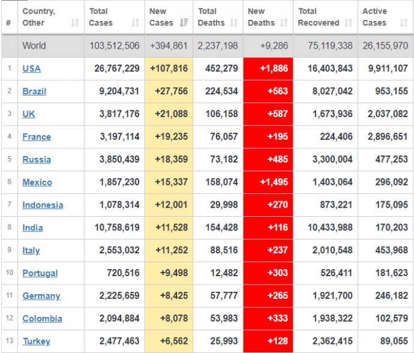Click the World row total cases value
This screenshot has width=414, height=353.
pyautogui.click(x=115, y=46)
